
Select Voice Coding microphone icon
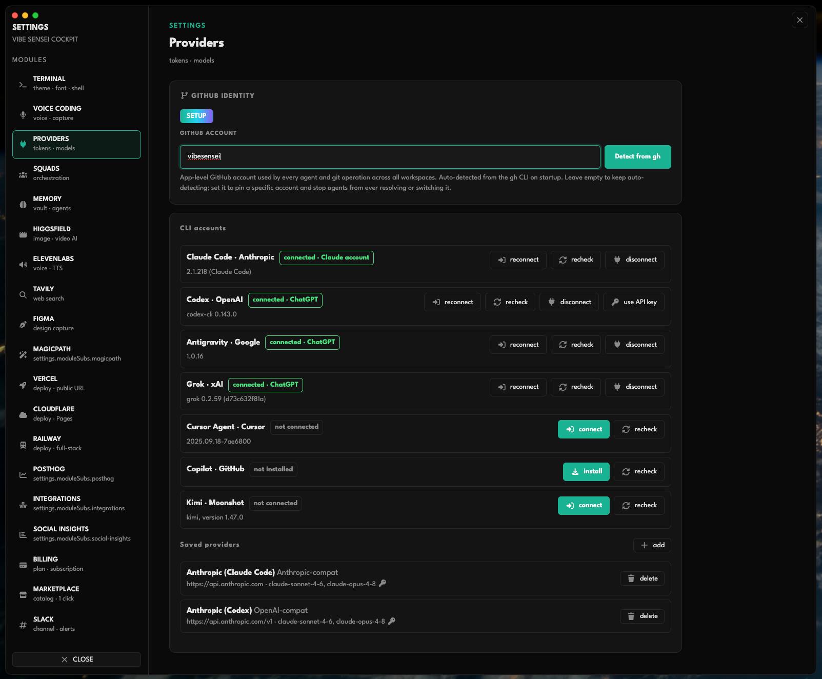(x=23, y=115)
